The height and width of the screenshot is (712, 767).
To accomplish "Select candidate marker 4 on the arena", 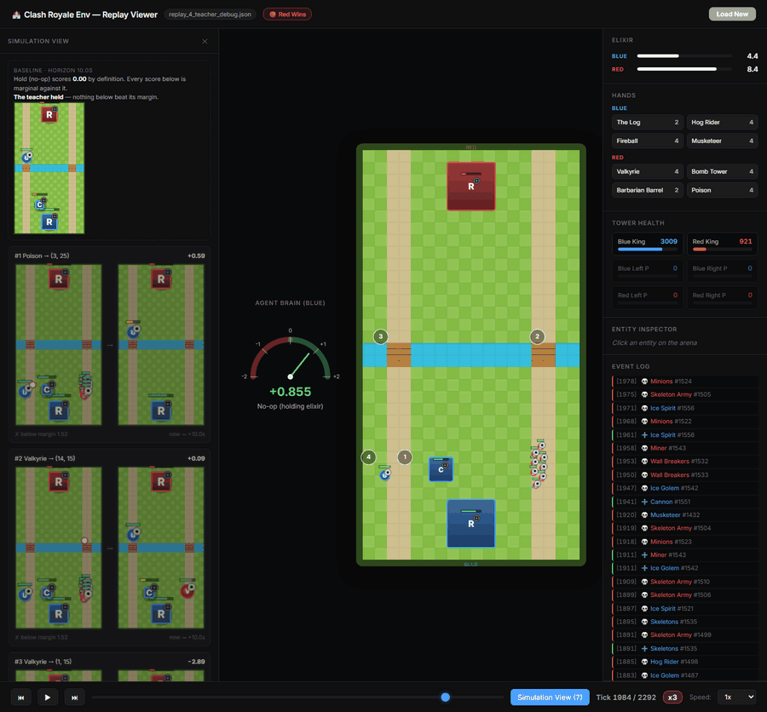I will pyautogui.click(x=368, y=457).
